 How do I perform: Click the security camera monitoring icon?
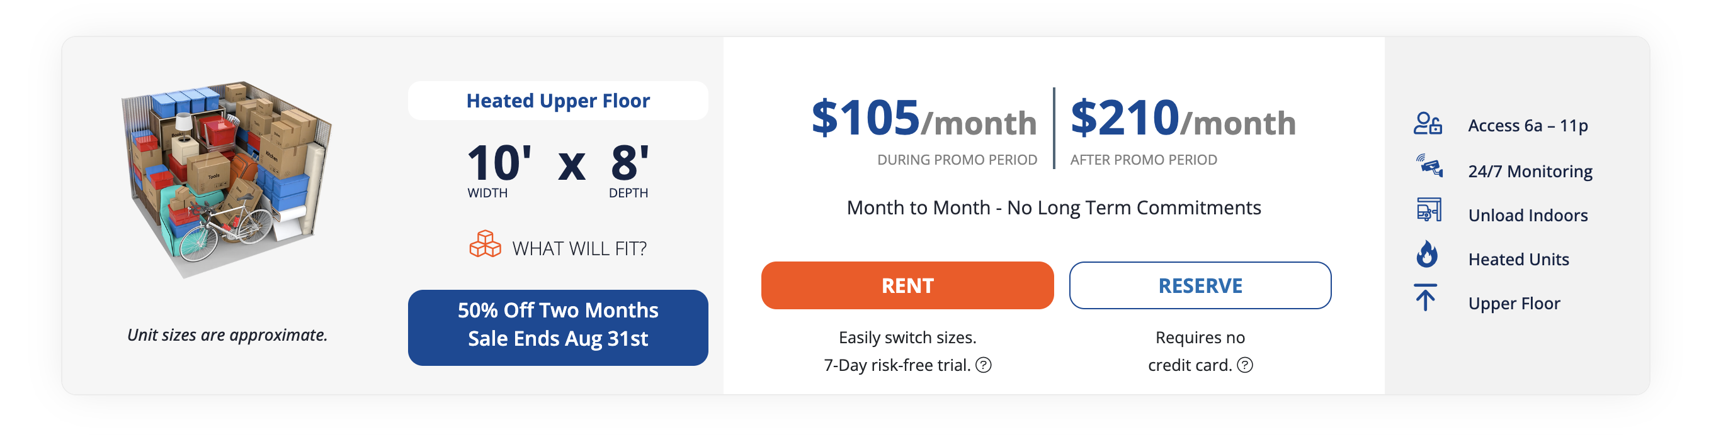1429,166
